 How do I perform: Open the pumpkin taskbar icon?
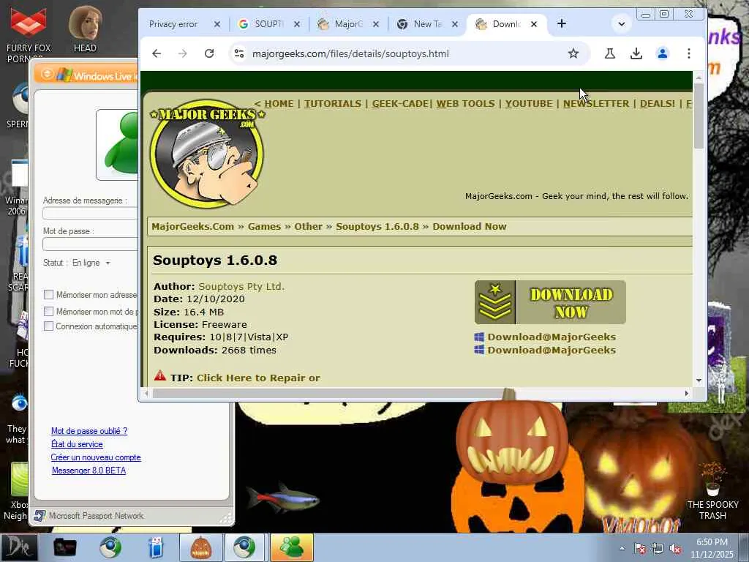(200, 547)
